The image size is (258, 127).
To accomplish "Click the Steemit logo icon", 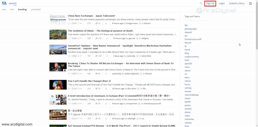I will [x=4, y=3].
